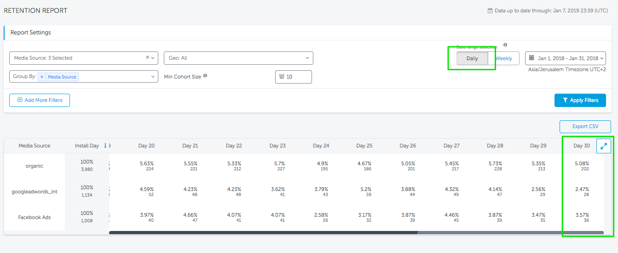Click the Report Settings panel header
Viewport: 618px width, 253px height.
point(31,33)
